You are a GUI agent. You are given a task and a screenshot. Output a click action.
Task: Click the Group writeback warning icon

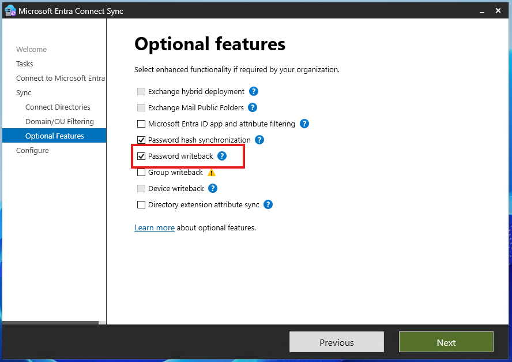coord(211,172)
